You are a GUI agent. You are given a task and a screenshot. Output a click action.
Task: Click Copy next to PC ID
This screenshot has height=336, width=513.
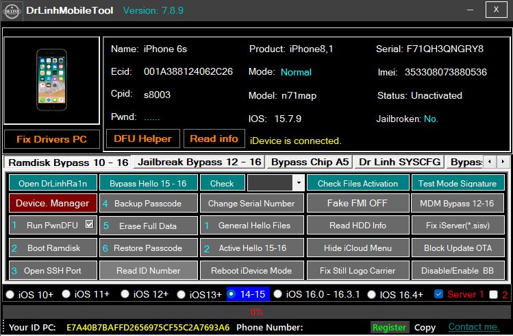pyautogui.click(x=425, y=328)
